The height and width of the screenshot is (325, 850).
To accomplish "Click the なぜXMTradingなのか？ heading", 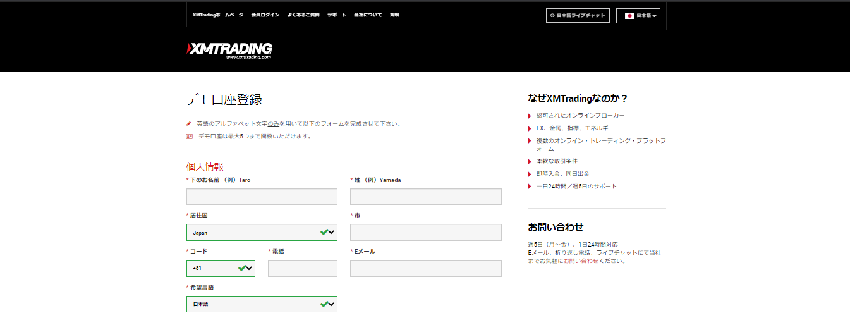I will [x=578, y=98].
